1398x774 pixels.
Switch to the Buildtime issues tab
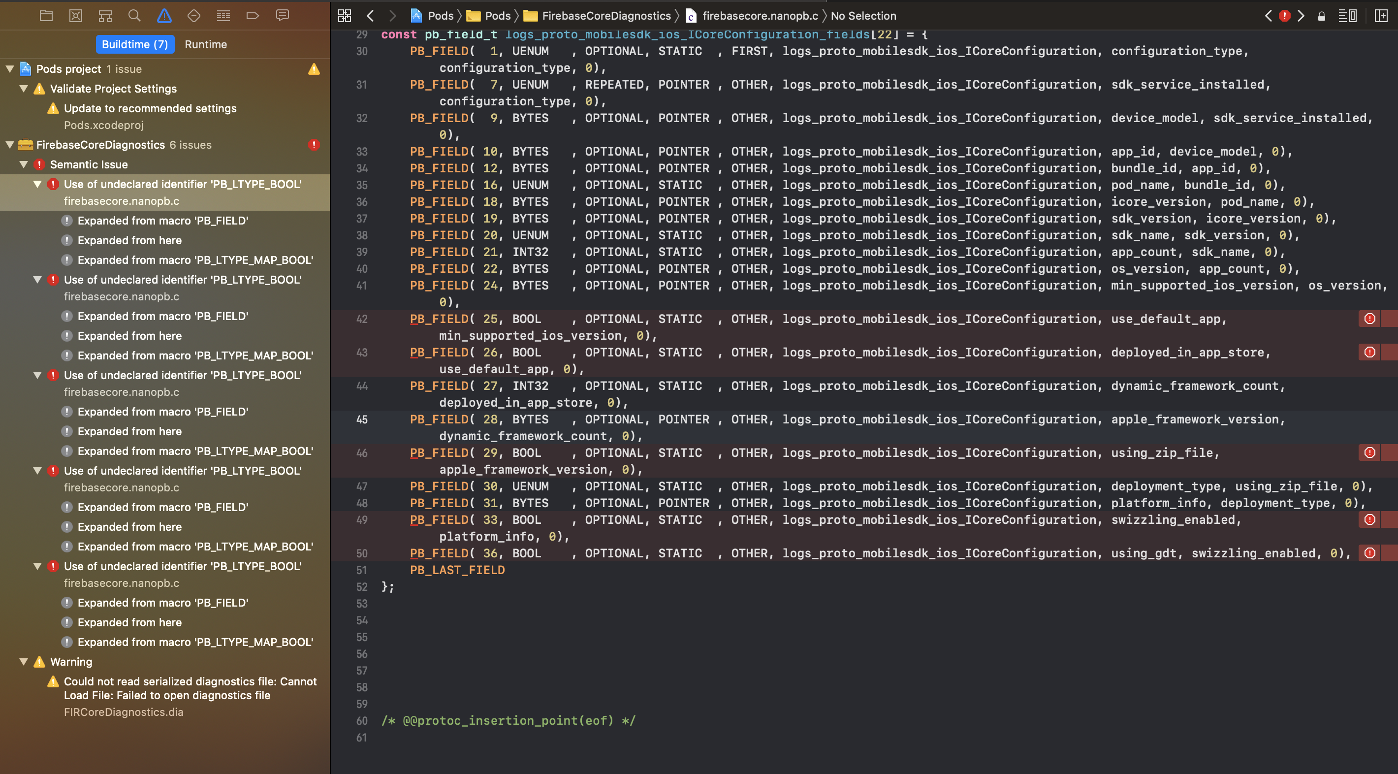coord(134,44)
